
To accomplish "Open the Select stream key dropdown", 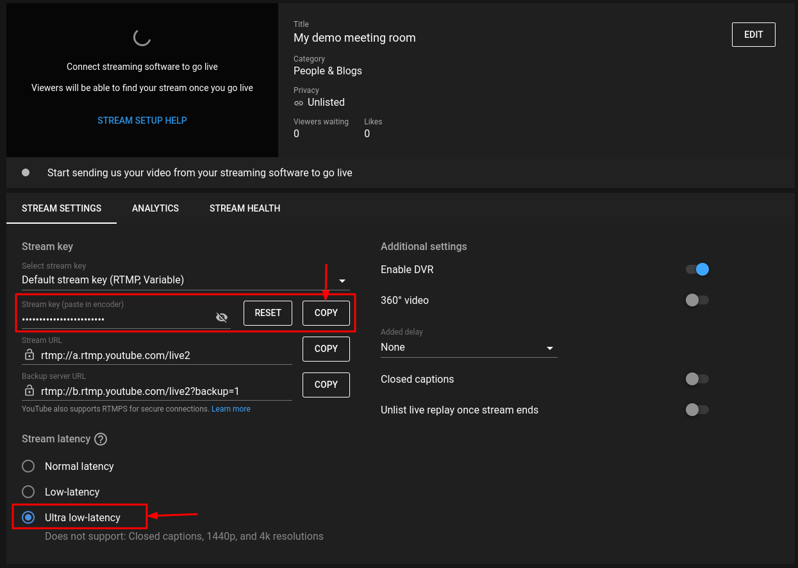I will click(342, 281).
